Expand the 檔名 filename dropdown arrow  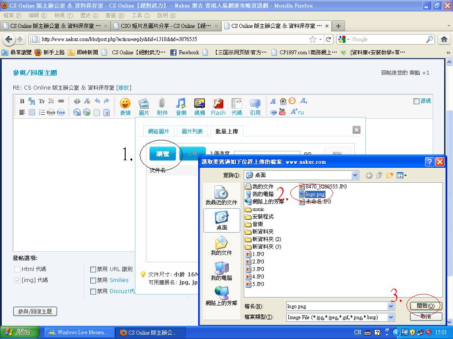coord(391,306)
